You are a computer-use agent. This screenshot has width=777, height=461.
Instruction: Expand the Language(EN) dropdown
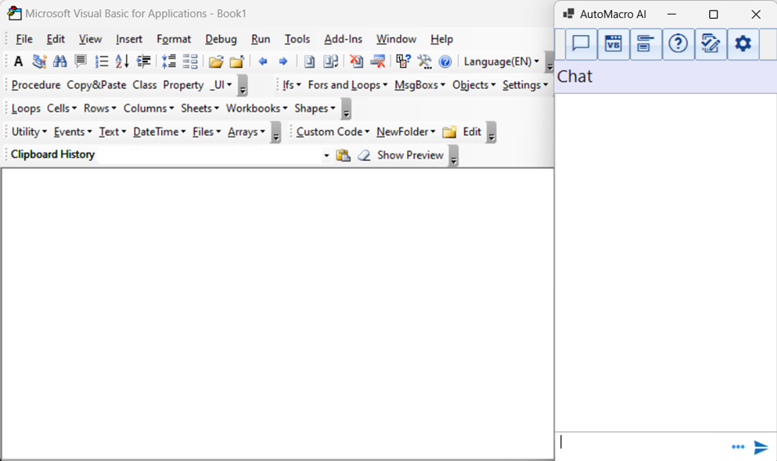click(x=501, y=61)
